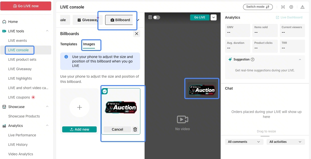Switch to the Templates tab
The width and height of the screenshot is (311, 159).
click(x=69, y=44)
